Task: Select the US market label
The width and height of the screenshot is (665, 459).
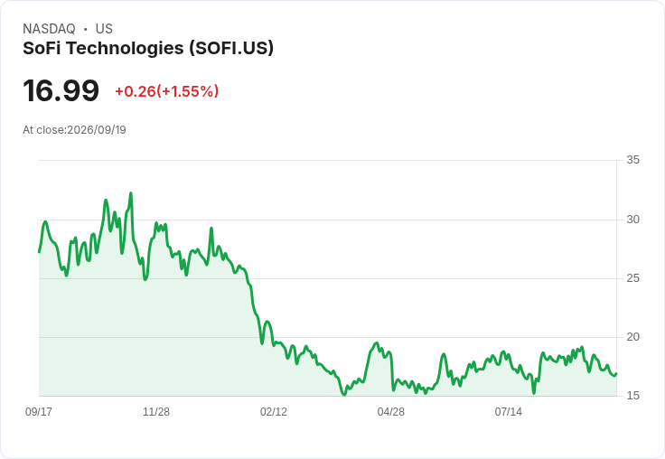Action: (104, 29)
